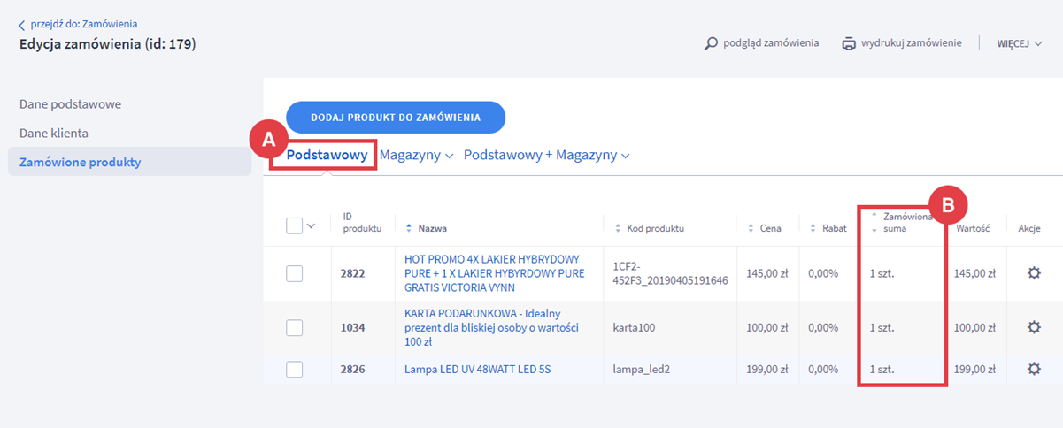Open the Magazyny dropdown

coord(416,156)
